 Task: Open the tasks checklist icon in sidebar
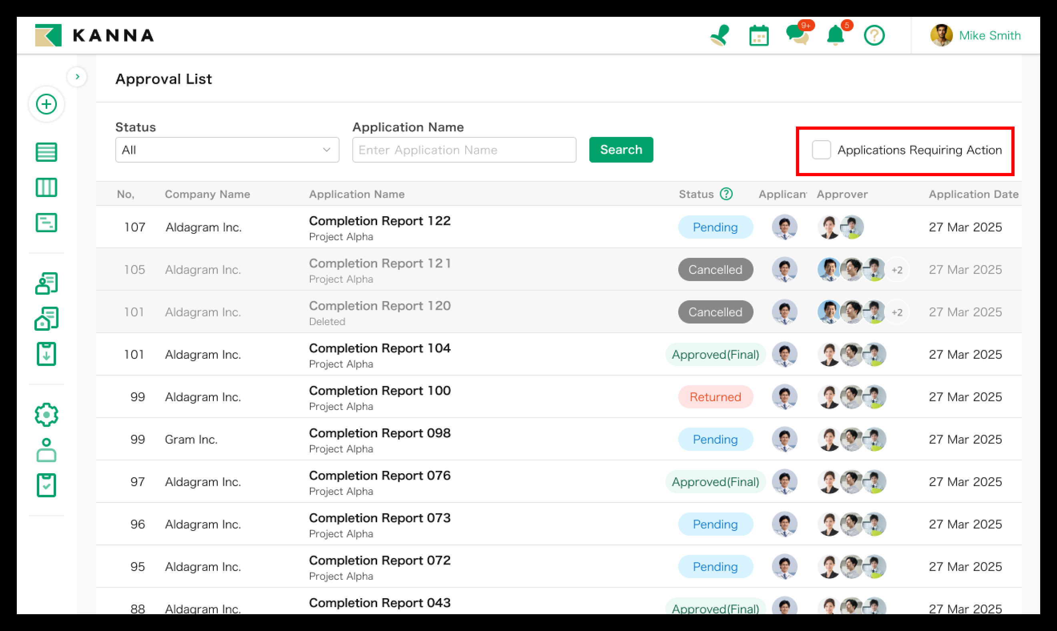[46, 485]
